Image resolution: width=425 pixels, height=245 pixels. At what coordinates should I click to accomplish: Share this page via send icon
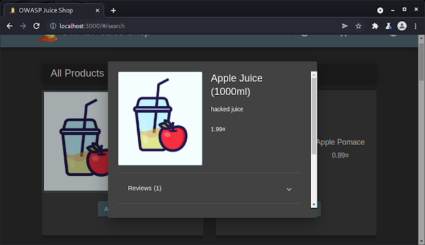pyautogui.click(x=345, y=26)
